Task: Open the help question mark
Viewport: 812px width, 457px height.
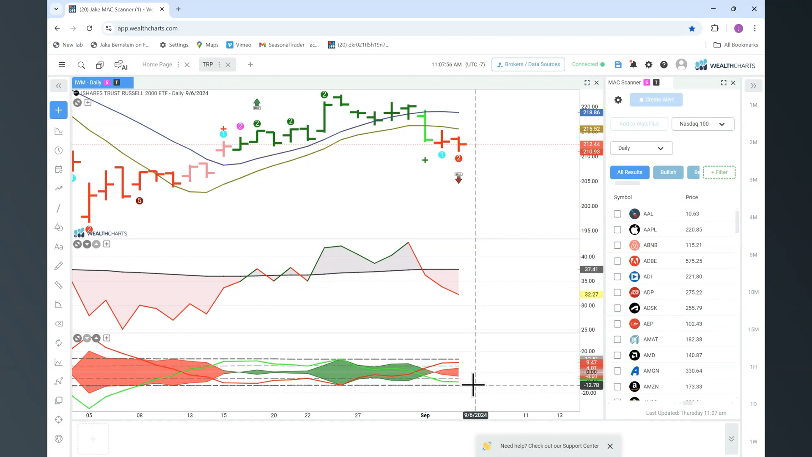Action: click(664, 65)
